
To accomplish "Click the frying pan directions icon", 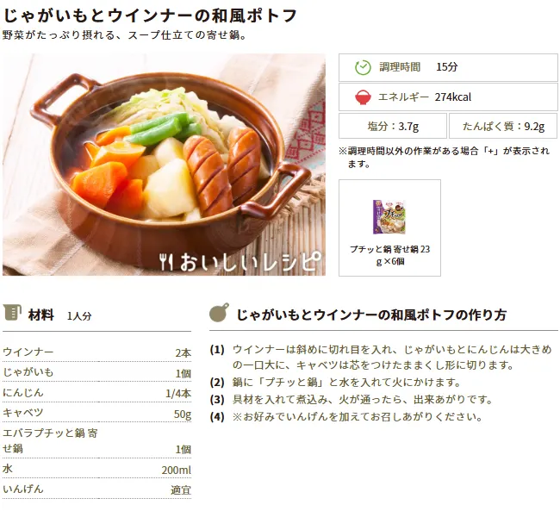I will pyautogui.click(x=220, y=313).
